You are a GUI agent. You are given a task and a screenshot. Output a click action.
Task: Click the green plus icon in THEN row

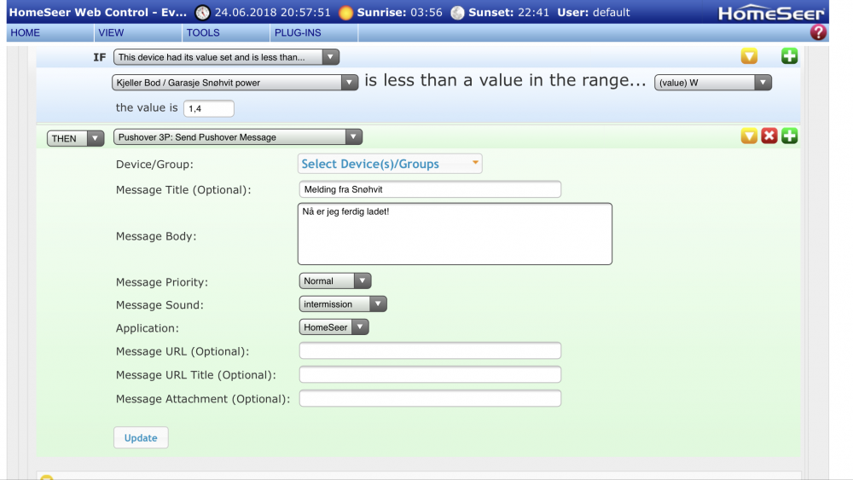(x=790, y=136)
